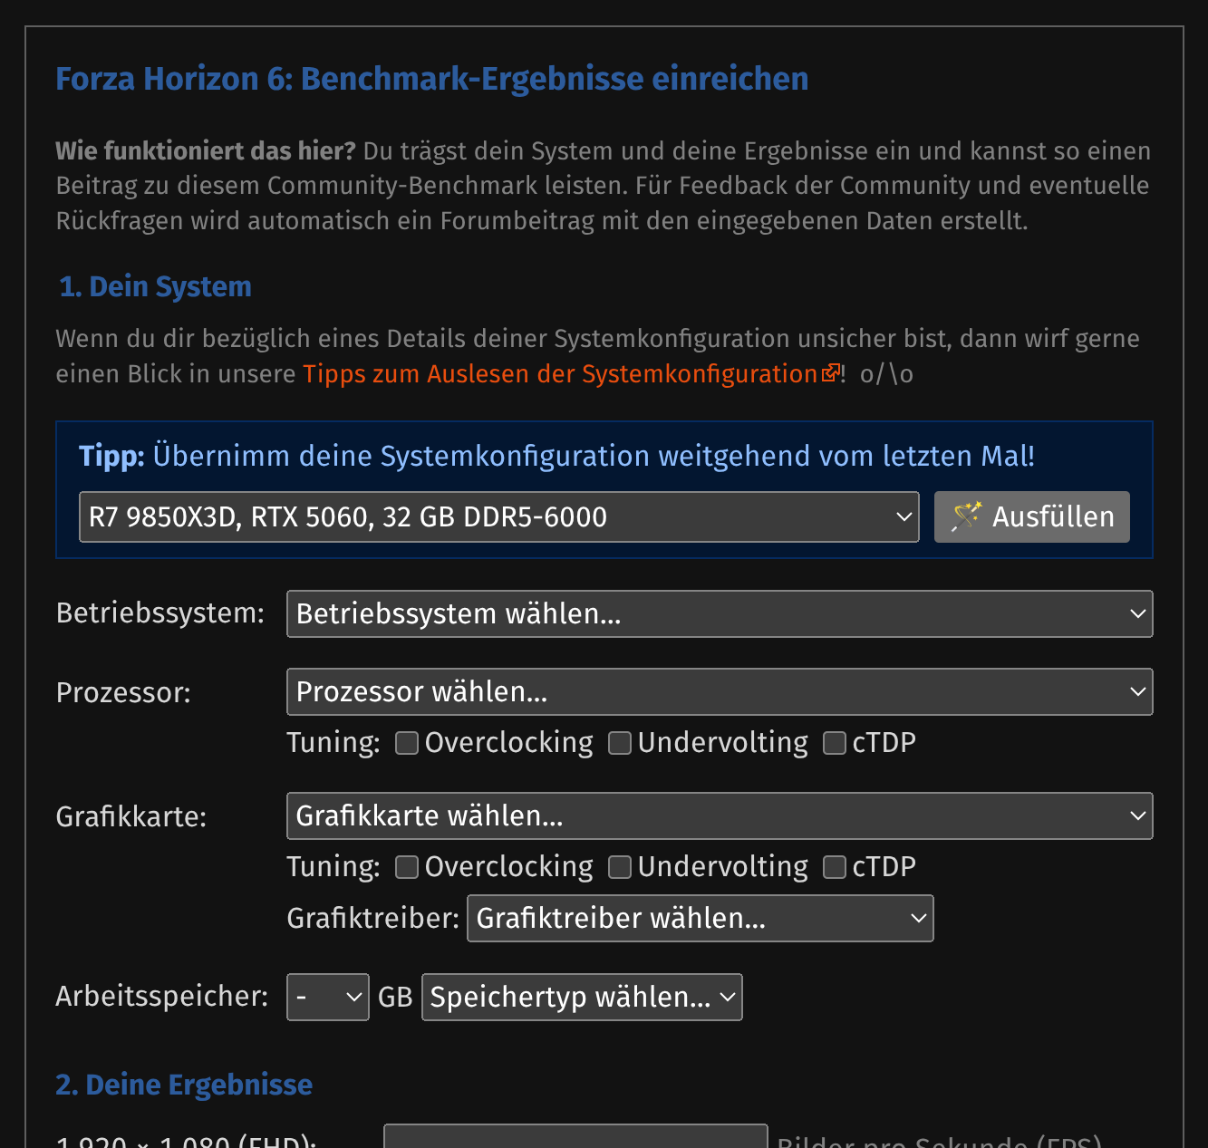
Task: Open the Arbeitsspeicher GB amount dropdown
Action: (328, 998)
